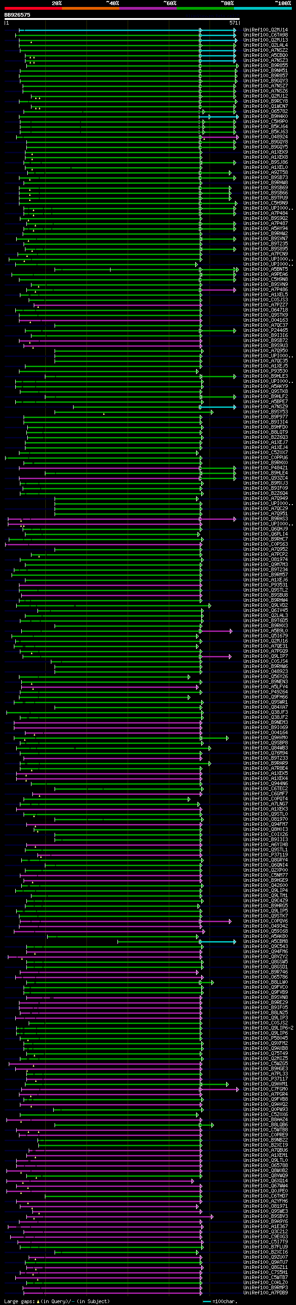
Task: Click the orange ~40% identity legend bar
Action: (91, 8)
